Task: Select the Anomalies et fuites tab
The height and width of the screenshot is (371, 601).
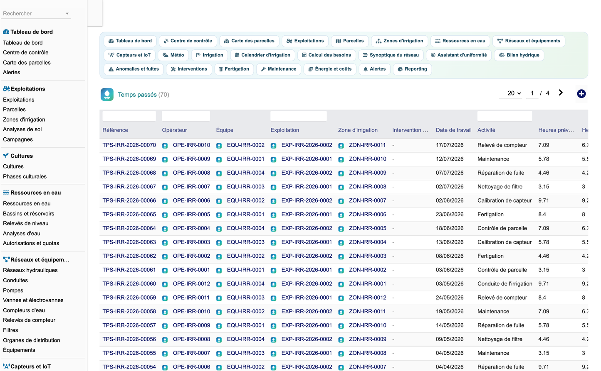Action: coord(133,69)
